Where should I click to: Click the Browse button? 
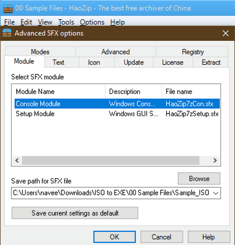coord(199,179)
